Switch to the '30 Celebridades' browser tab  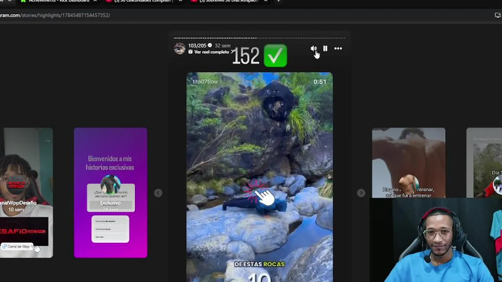click(x=139, y=1)
